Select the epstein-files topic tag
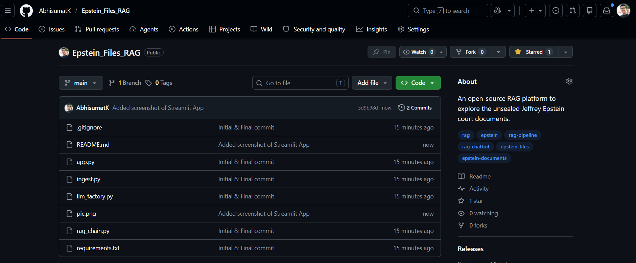 pos(515,147)
